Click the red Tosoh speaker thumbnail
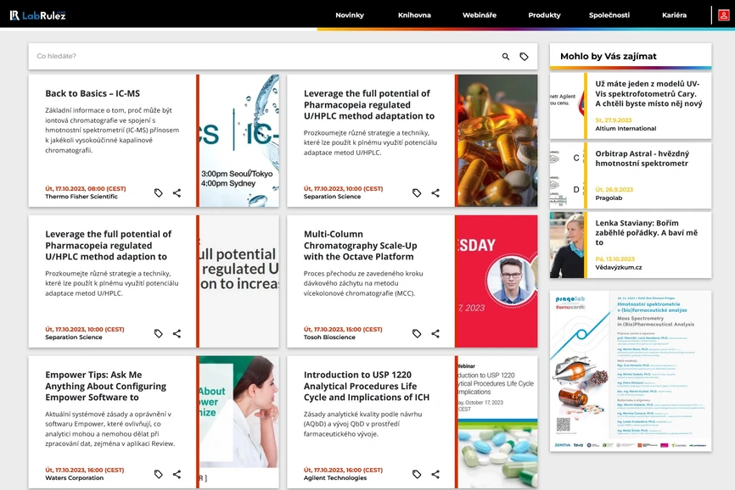735x490 pixels. [x=498, y=281]
